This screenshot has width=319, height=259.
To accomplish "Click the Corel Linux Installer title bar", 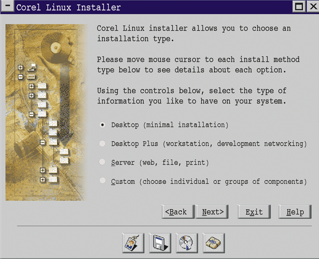I will coord(154,7).
